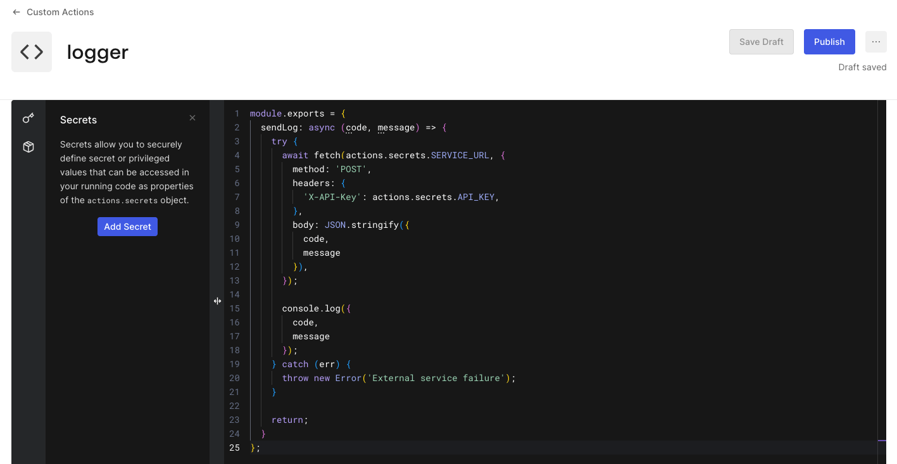Screen dimensions: 897x464
Task: Click the 'async' keyword on line 2
Action: pyautogui.click(x=322, y=128)
